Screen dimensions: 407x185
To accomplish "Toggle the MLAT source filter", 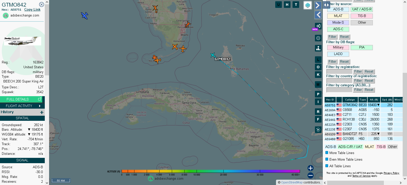I will point(338,16).
